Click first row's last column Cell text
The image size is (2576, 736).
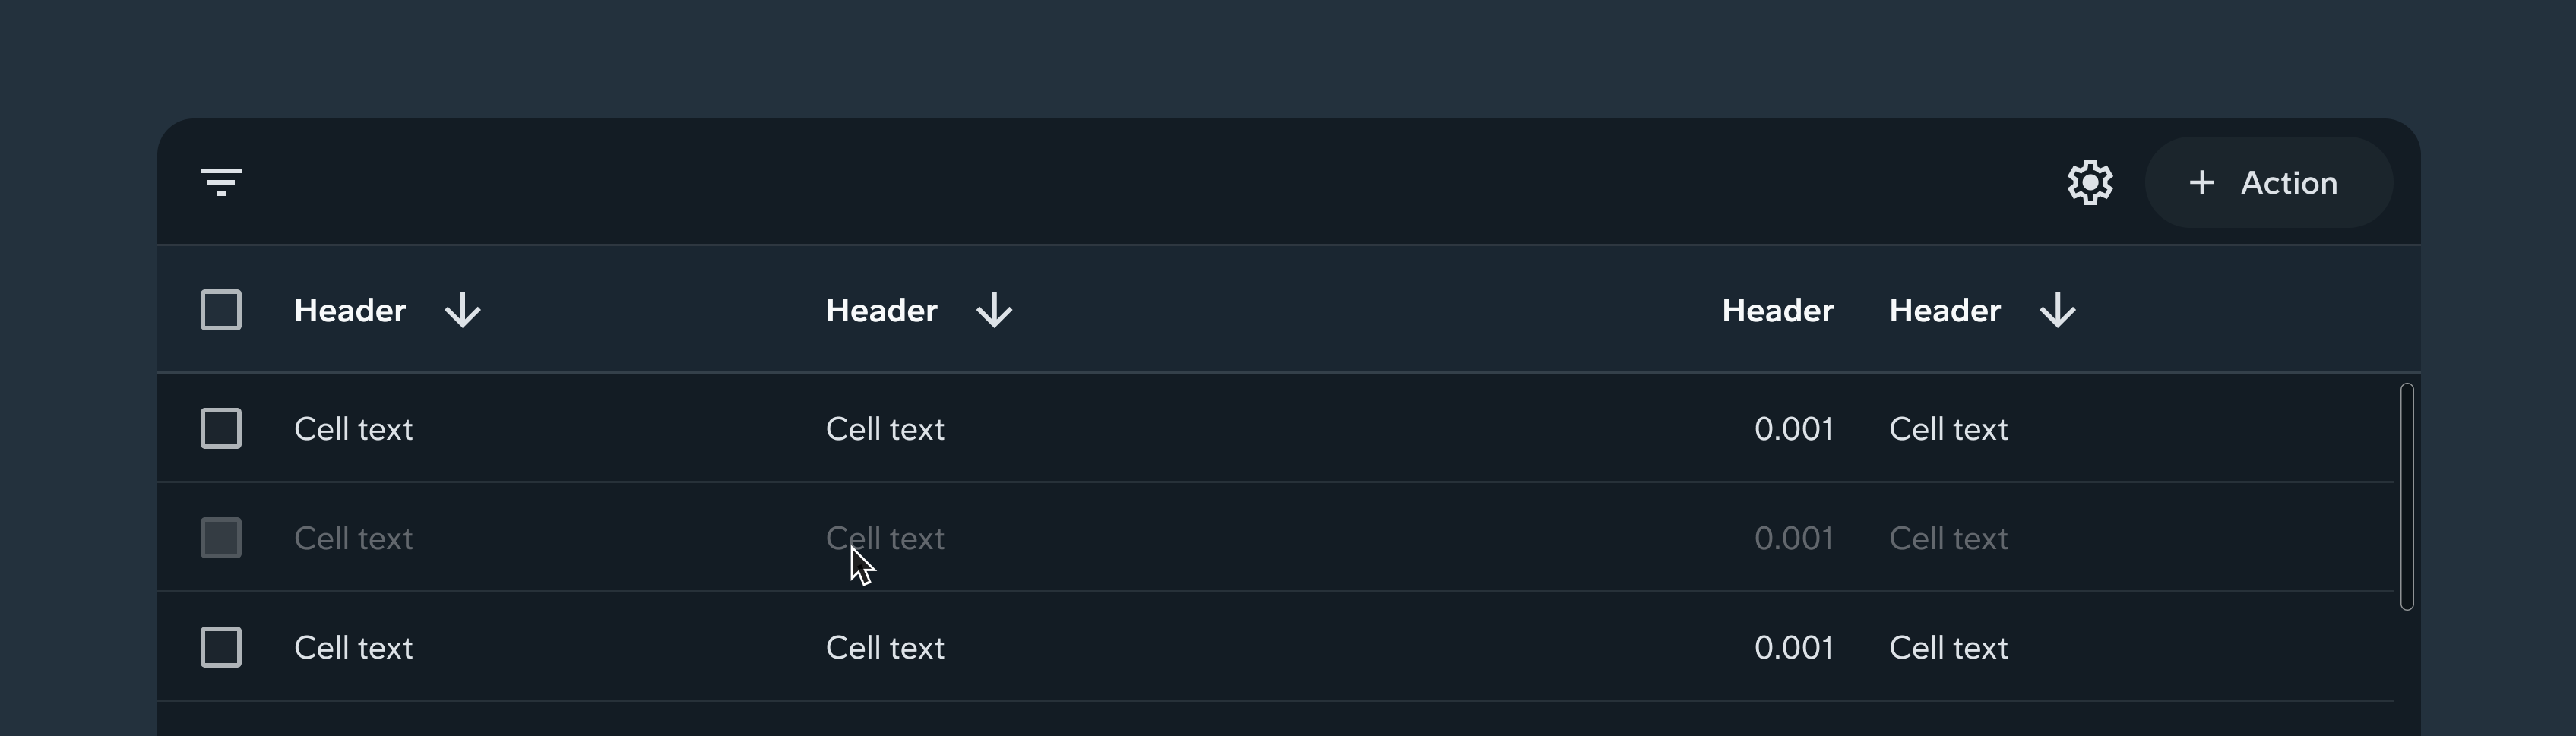point(1947,429)
